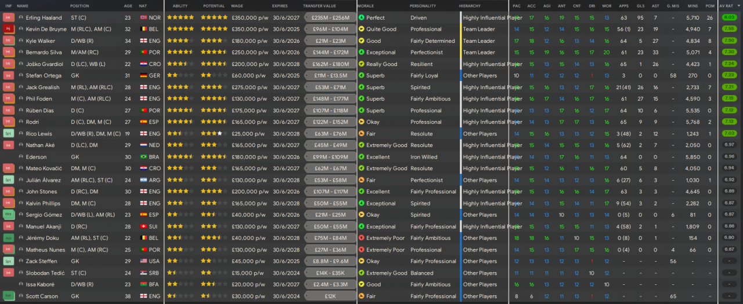Click the orange Fair morale icon for Rico Lewis

coord(361,133)
